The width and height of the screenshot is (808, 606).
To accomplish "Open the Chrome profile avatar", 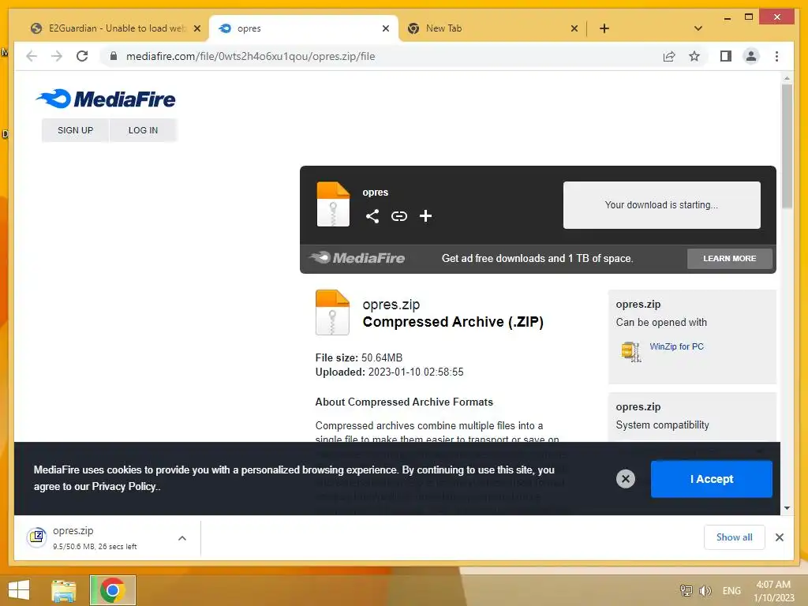I will (x=751, y=56).
